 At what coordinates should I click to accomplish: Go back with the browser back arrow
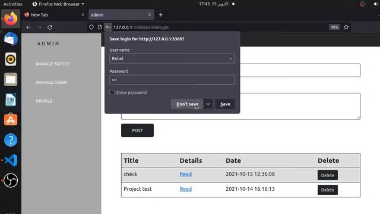[28, 27]
